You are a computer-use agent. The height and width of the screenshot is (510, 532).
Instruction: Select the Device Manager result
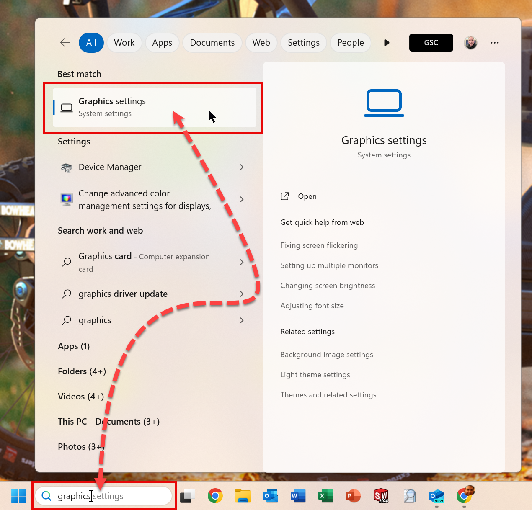pos(110,167)
